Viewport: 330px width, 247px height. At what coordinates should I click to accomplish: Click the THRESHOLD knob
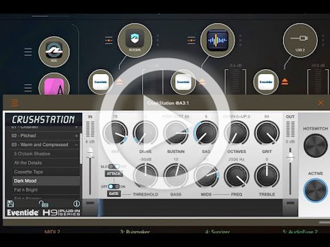[x=145, y=175]
